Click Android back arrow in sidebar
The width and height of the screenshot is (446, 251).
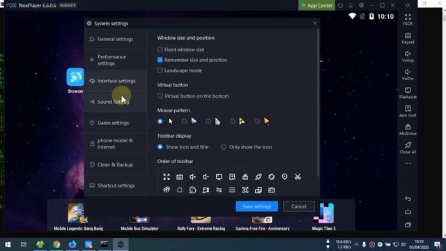[408, 198]
